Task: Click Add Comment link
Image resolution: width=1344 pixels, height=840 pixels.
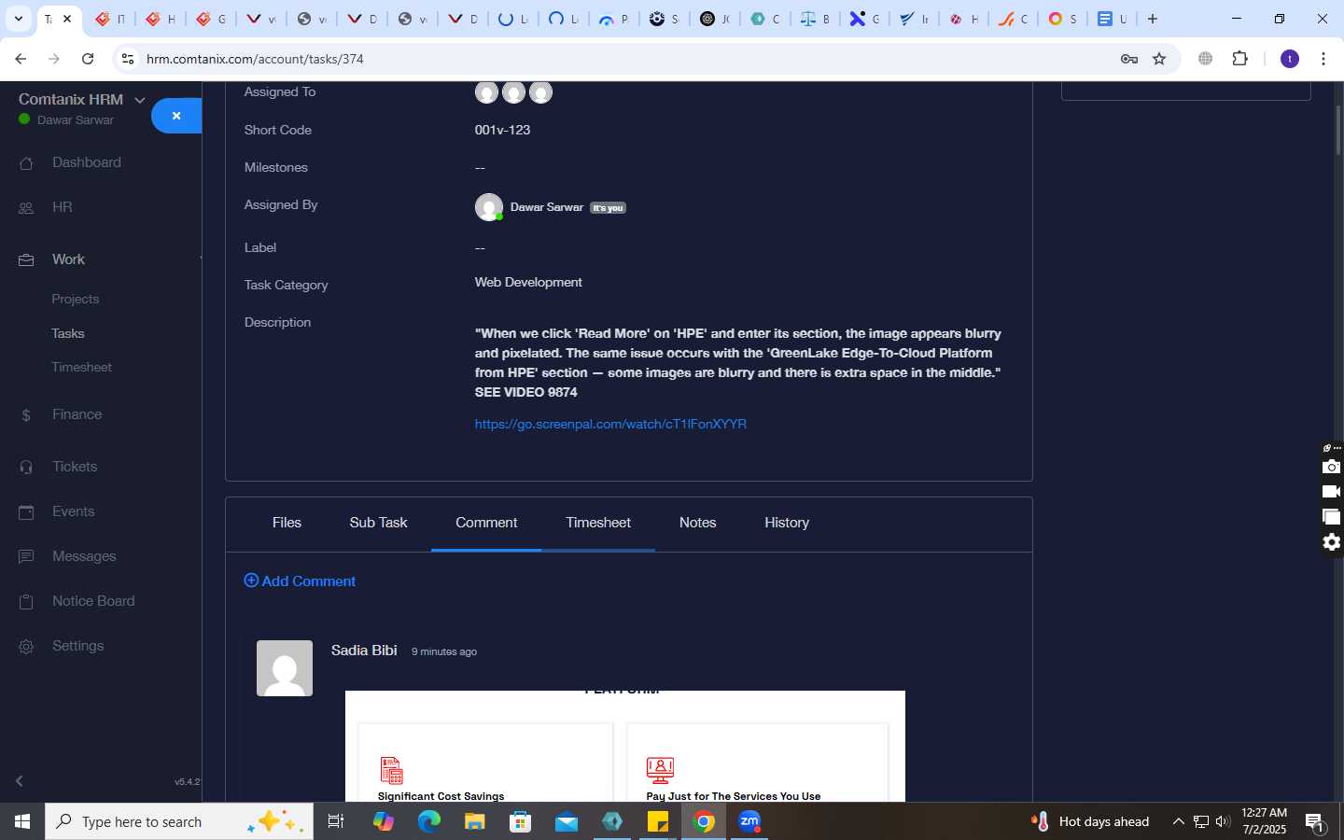Action: click(300, 581)
